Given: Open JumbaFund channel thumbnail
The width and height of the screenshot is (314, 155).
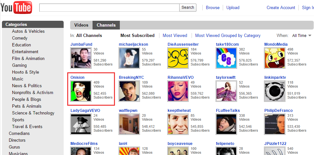Looking at the screenshot, I should pyautogui.click(x=81, y=58).
